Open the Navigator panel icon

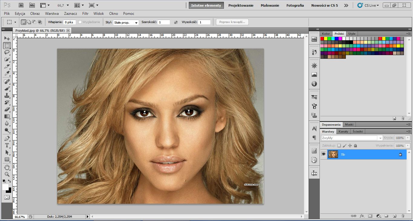pyautogui.click(x=314, y=66)
